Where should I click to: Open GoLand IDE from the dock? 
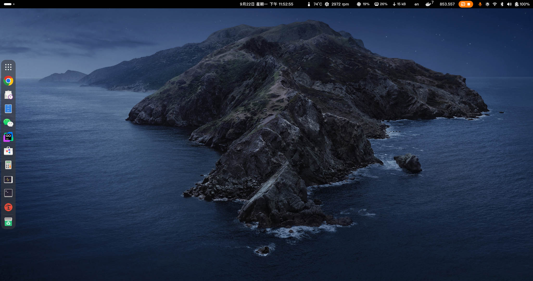coord(8,137)
